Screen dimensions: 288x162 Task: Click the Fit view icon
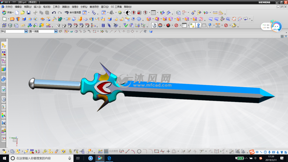[104, 13]
